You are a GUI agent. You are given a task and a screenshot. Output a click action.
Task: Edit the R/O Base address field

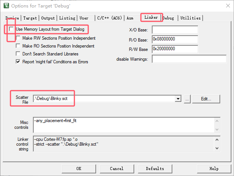tap(175, 39)
